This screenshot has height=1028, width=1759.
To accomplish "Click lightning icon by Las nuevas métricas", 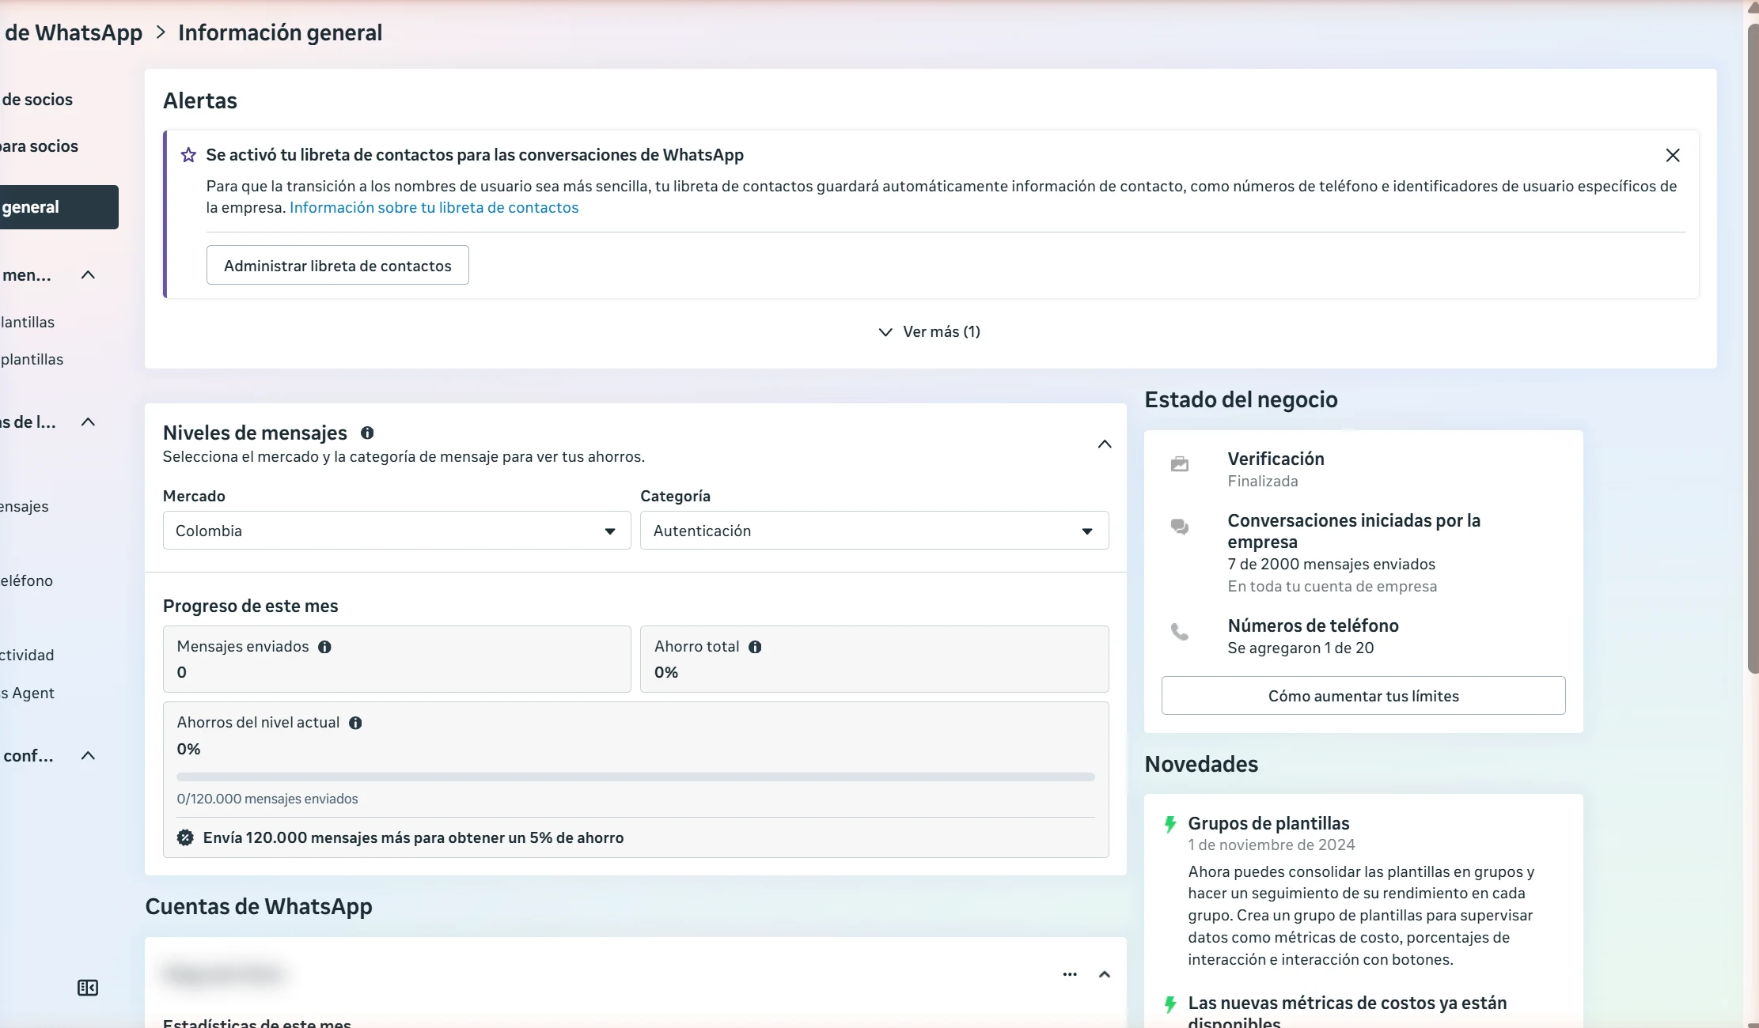I will (1170, 1004).
